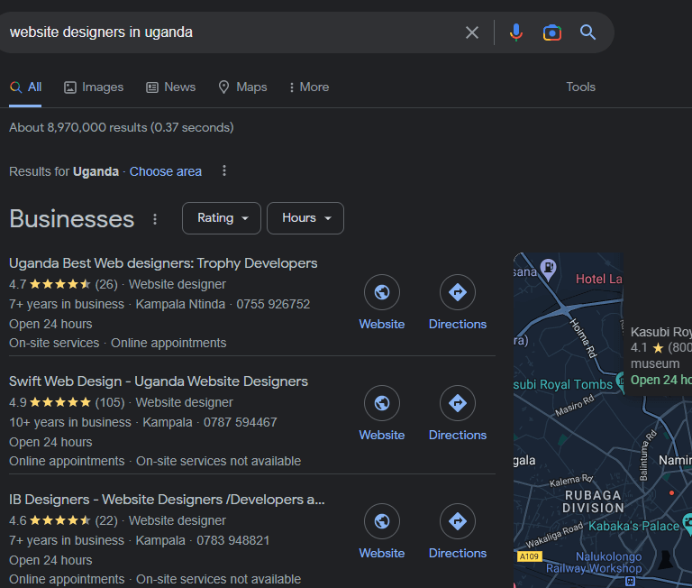The image size is (692, 588).
Task: Start voice search with microphone icon
Action: tap(516, 32)
